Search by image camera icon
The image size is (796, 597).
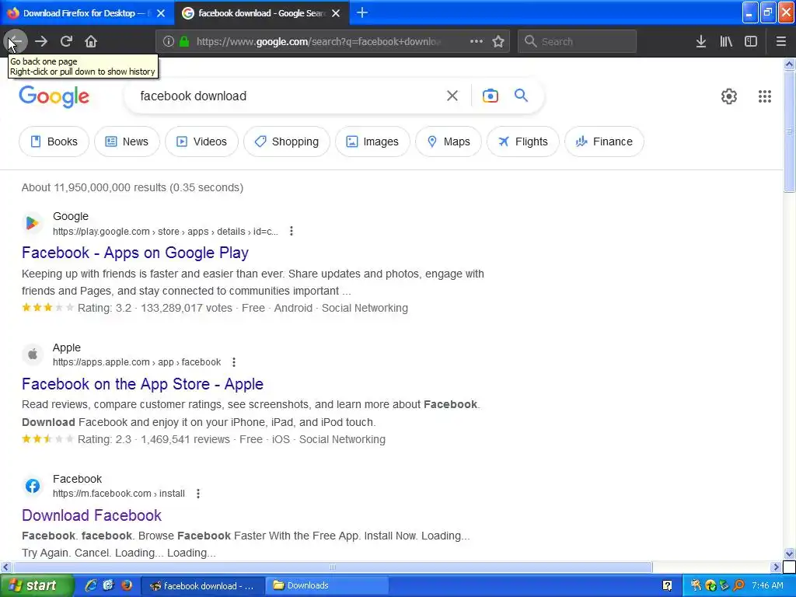coord(491,96)
